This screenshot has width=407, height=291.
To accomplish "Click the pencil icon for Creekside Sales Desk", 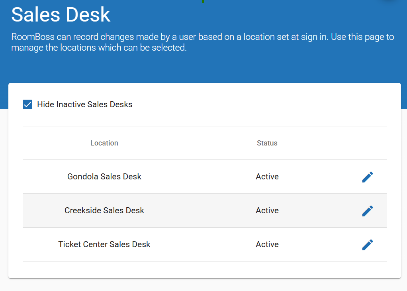I will 367,211.
